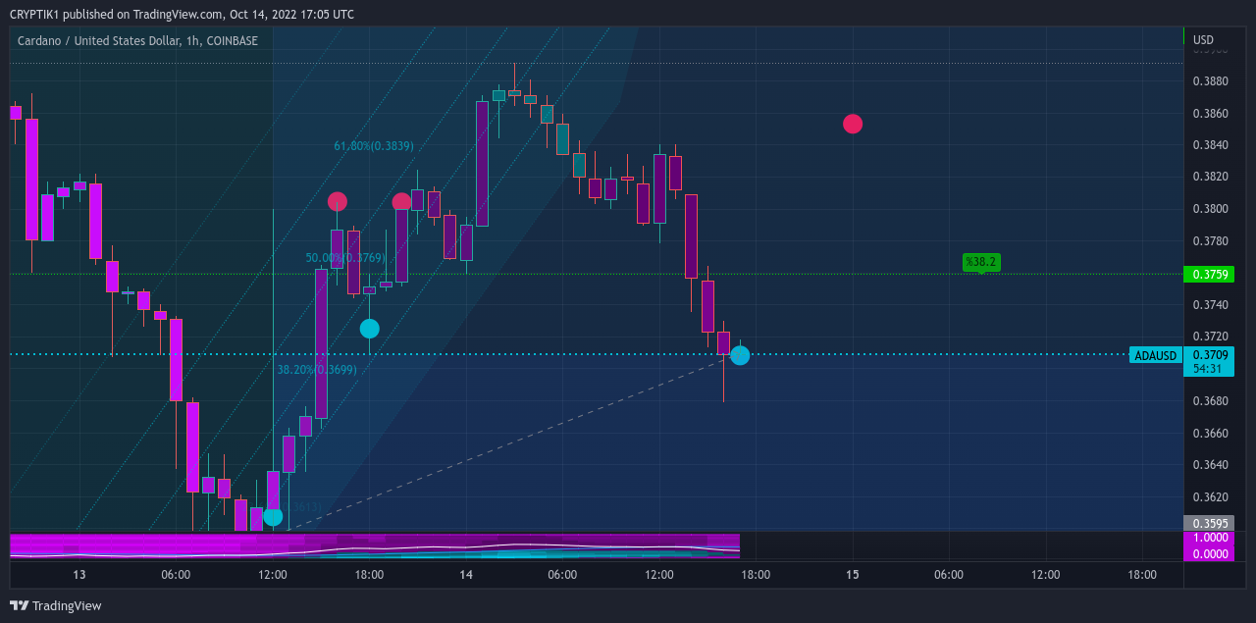Click the TradingView logo at the bottom
The height and width of the screenshot is (623, 1256).
(56, 605)
